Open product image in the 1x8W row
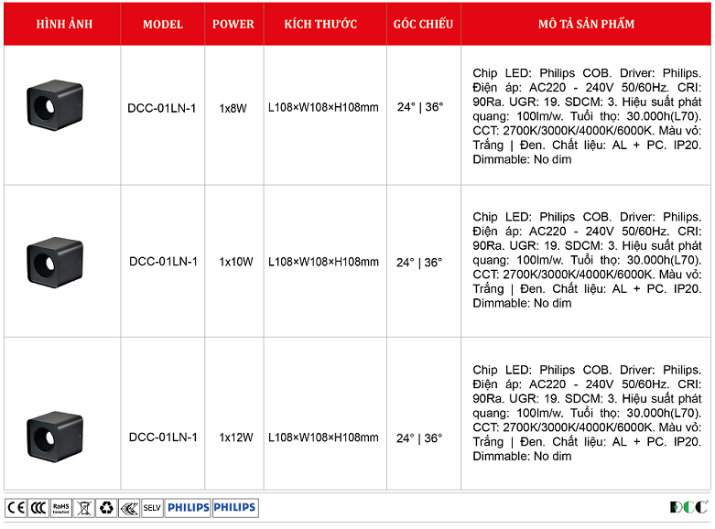 coord(55,105)
